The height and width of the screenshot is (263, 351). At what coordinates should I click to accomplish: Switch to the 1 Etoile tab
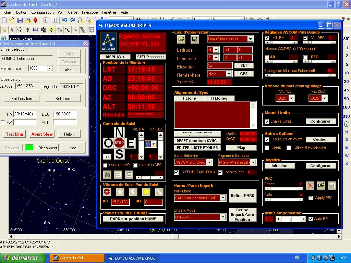189,98
